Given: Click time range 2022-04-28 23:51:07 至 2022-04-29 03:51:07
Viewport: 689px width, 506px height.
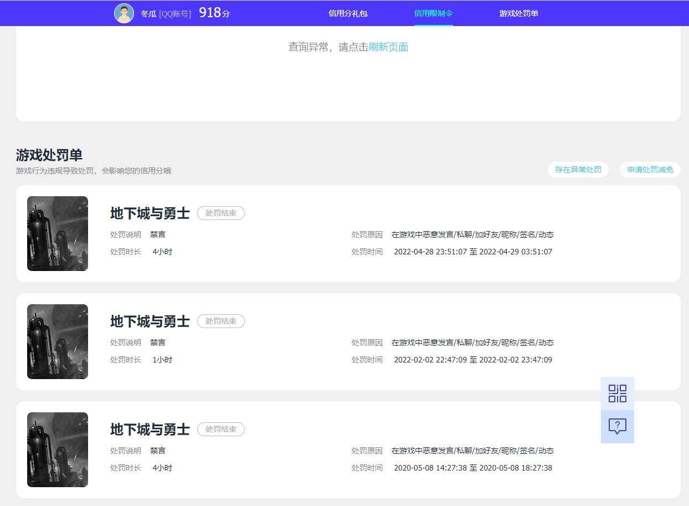Looking at the screenshot, I should point(473,252).
